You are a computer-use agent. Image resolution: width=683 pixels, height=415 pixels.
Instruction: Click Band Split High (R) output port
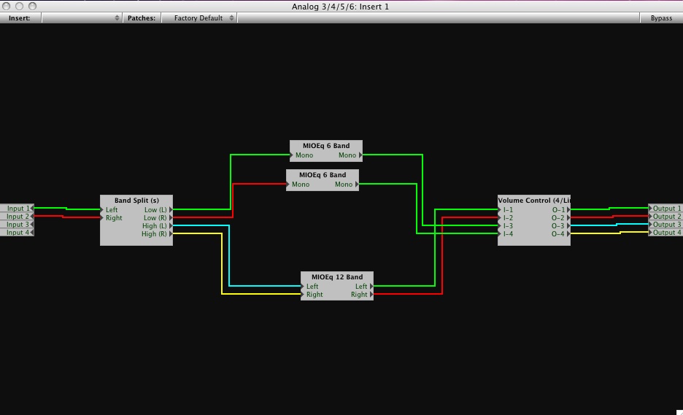click(x=171, y=234)
